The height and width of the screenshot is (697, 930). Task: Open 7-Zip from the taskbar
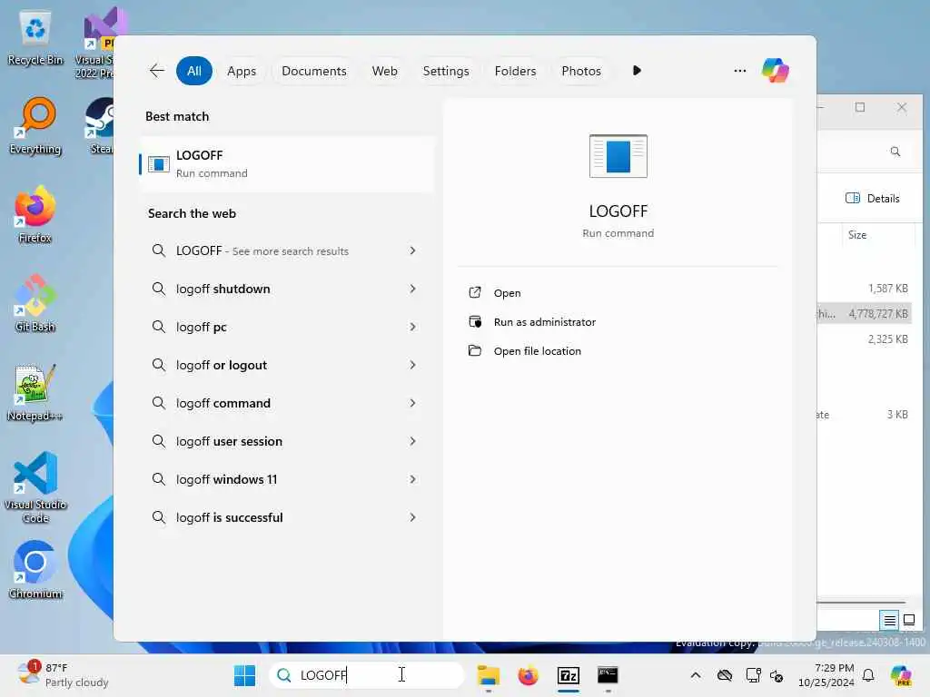pyautogui.click(x=568, y=675)
